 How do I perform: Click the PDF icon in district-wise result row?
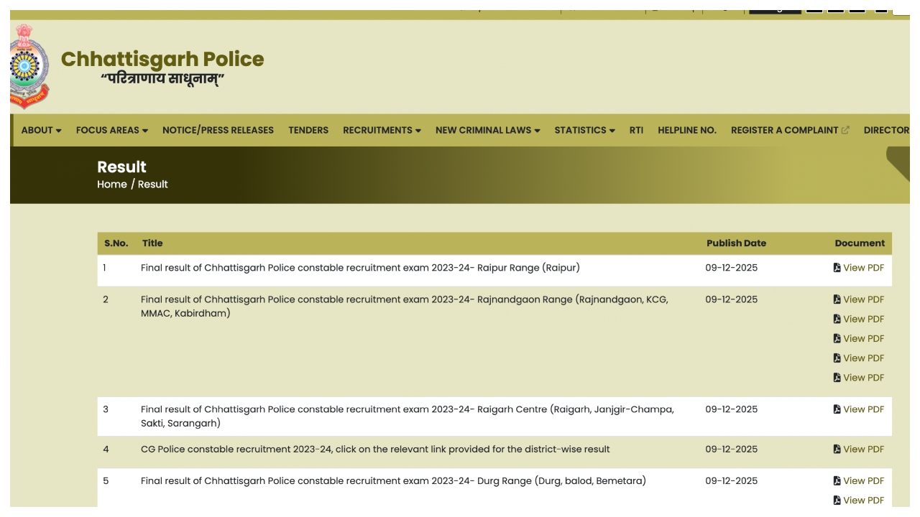click(836, 449)
